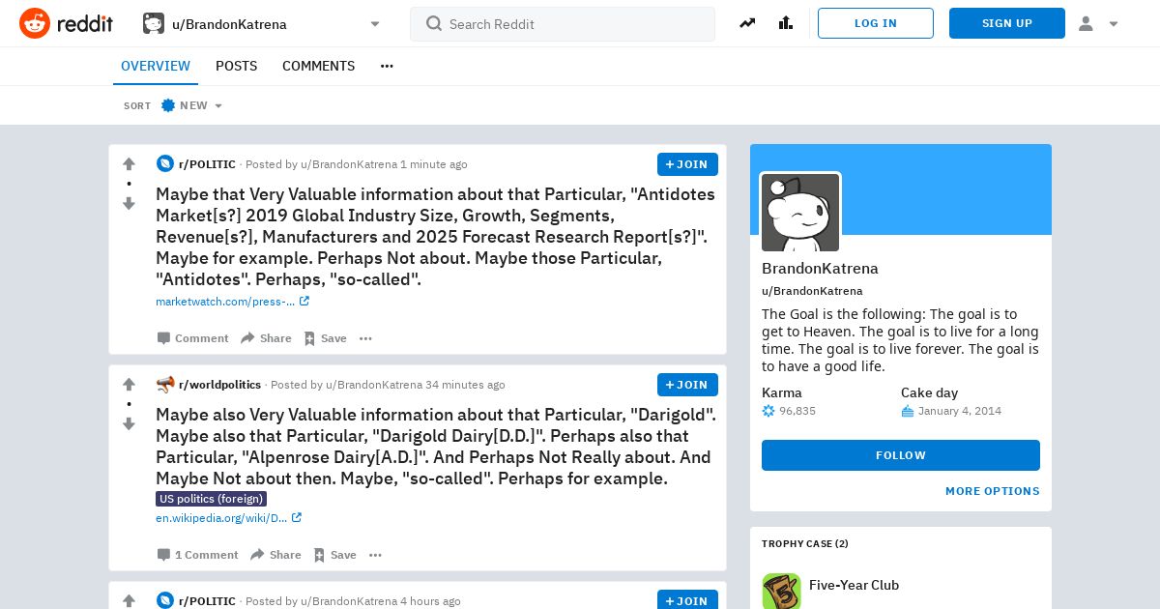Open the All chart icon in header
Image resolution: width=1160 pixels, height=609 pixels.
click(785, 23)
